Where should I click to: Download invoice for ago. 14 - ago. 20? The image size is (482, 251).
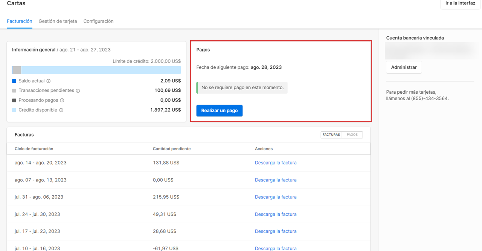click(x=276, y=163)
